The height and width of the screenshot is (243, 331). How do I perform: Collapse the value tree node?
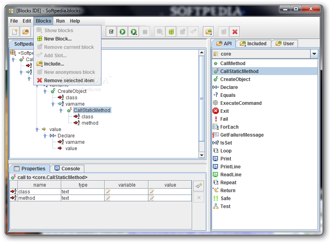coord(37,129)
